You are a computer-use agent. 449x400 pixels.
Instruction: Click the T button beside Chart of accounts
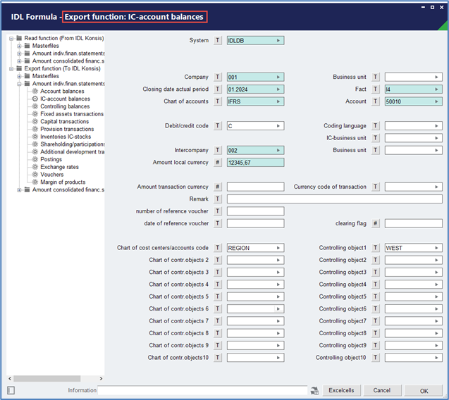tap(218, 101)
